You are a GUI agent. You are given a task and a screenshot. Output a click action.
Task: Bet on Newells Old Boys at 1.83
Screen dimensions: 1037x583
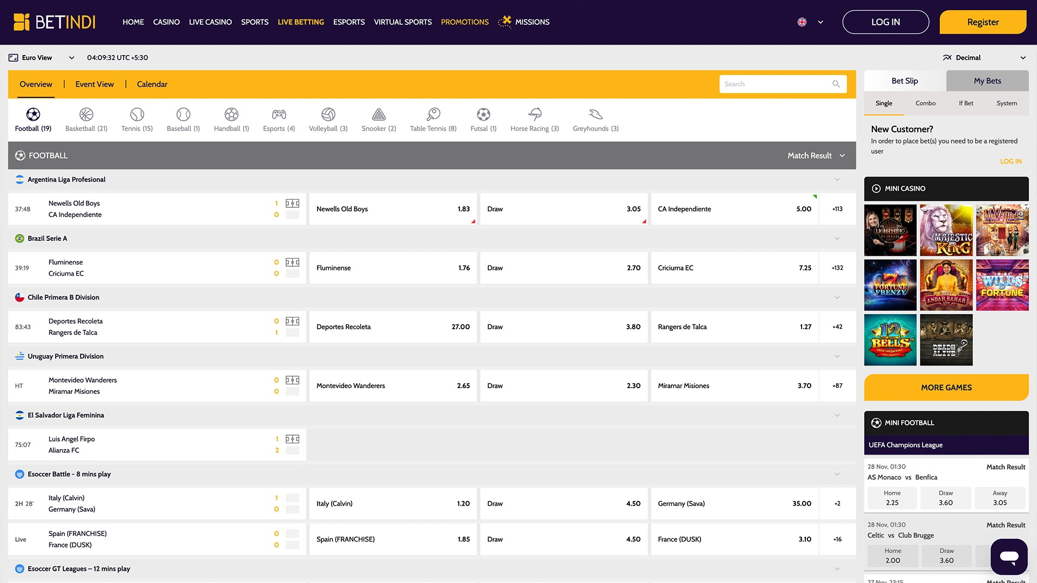point(393,209)
